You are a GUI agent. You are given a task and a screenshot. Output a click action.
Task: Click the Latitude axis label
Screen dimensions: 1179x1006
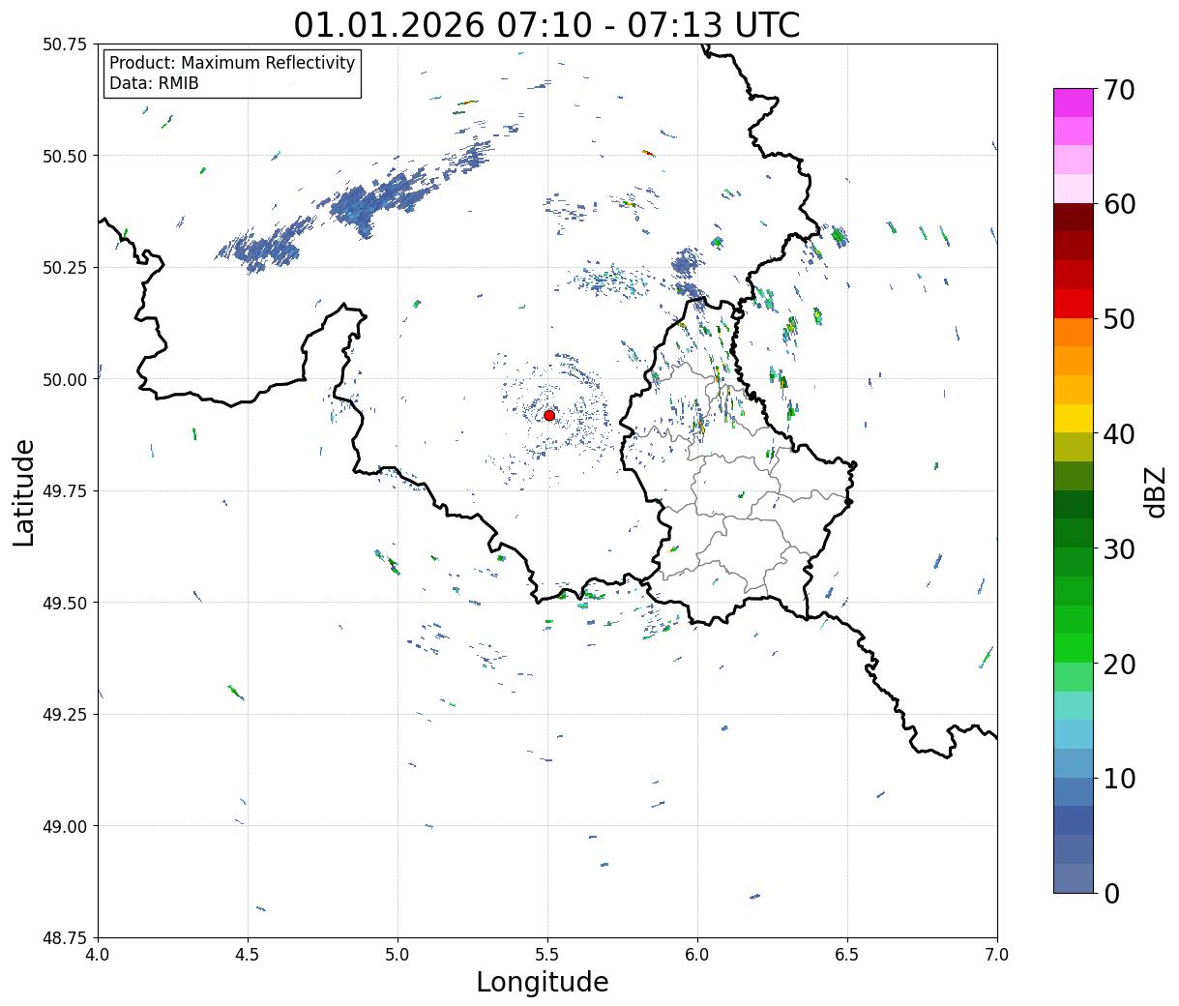point(24,491)
